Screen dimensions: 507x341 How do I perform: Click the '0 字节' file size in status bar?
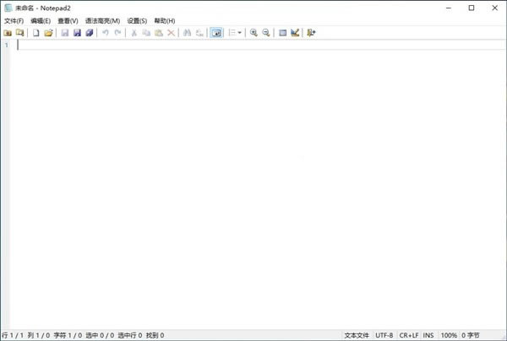click(x=471, y=335)
